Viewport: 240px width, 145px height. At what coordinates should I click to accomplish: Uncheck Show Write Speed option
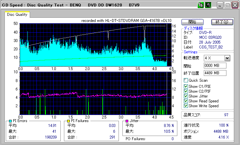tap(186, 106)
